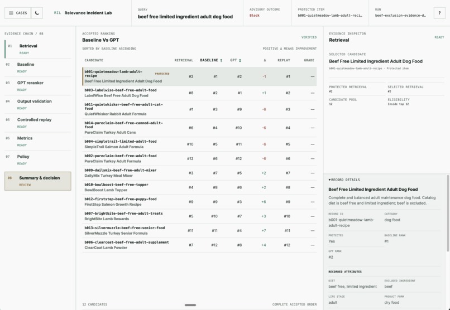Screen dimensions: 450x310
Task: Open the Baseline step
Action: (x=38, y=67)
